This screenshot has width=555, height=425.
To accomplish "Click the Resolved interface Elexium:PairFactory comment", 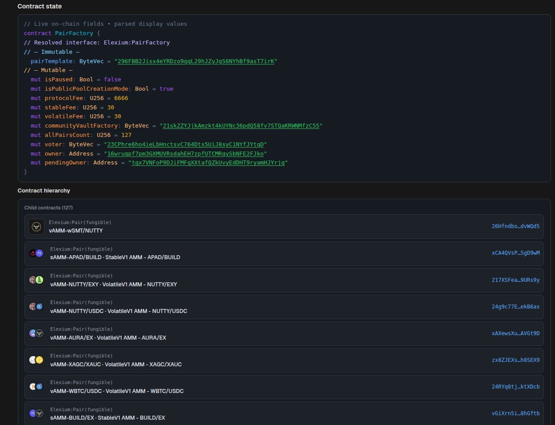I will click(97, 43).
